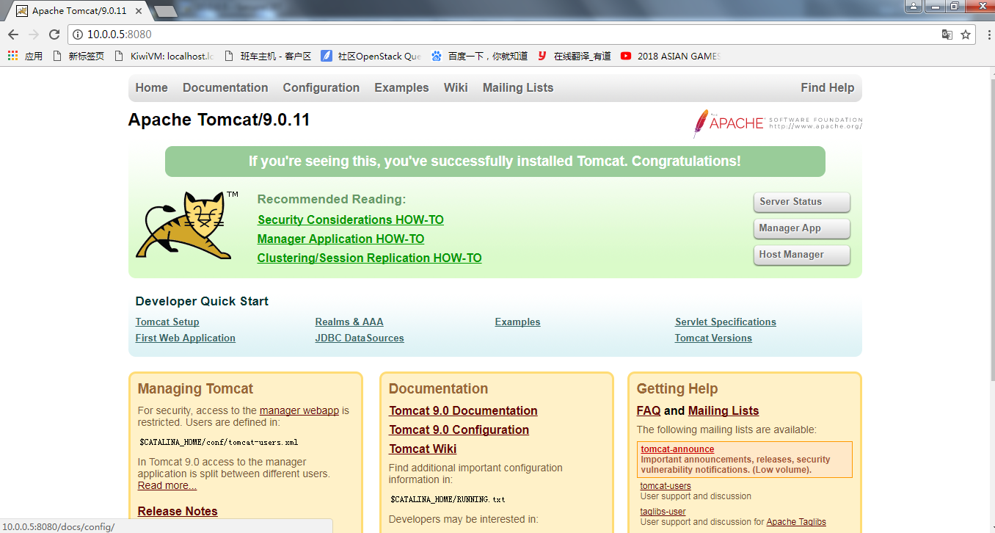Open Manager Application HOW-TO link
Image resolution: width=995 pixels, height=533 pixels.
(x=340, y=239)
